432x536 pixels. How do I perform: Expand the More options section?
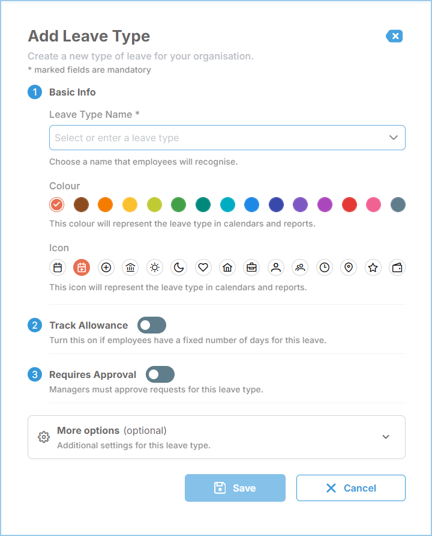coord(217,437)
